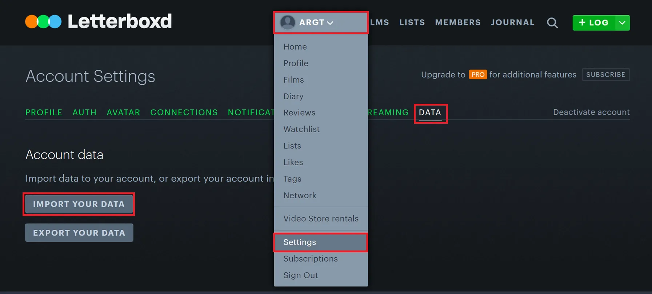Select JOURNAL in the top navigation

click(x=513, y=22)
